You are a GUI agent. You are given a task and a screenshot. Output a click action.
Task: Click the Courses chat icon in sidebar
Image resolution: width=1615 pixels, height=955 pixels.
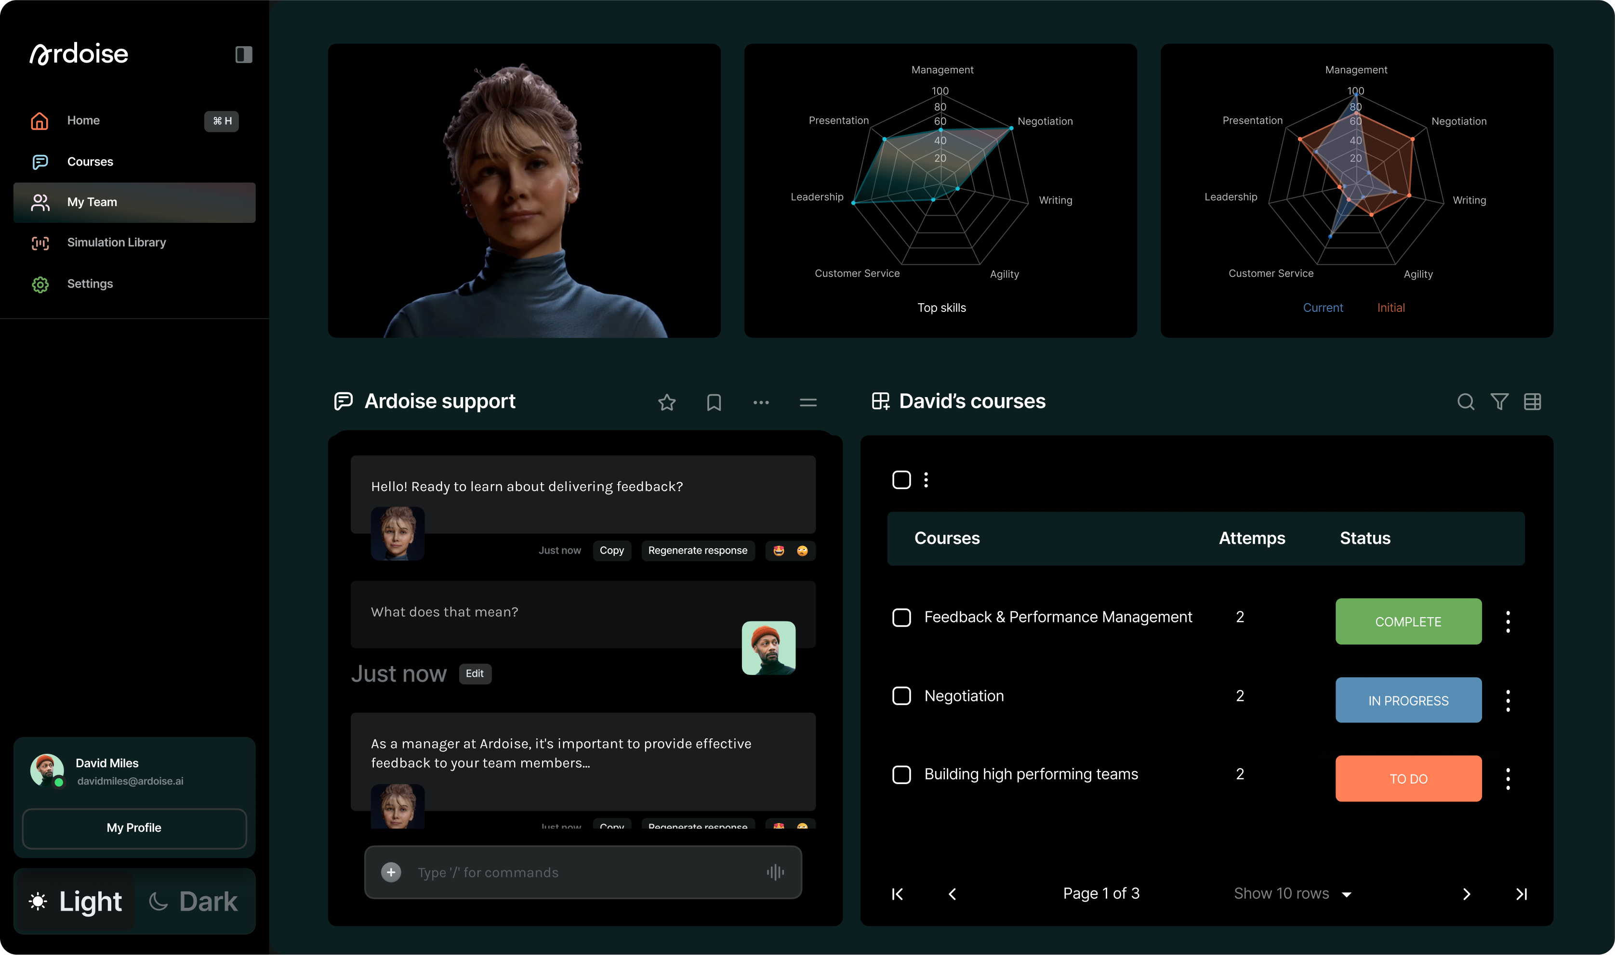point(40,162)
